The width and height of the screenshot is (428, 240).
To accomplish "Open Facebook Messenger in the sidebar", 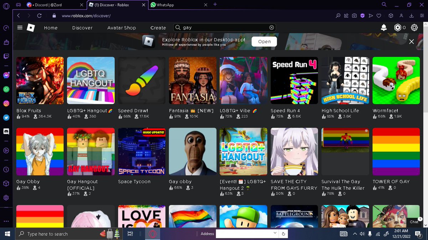I will click(6, 75).
